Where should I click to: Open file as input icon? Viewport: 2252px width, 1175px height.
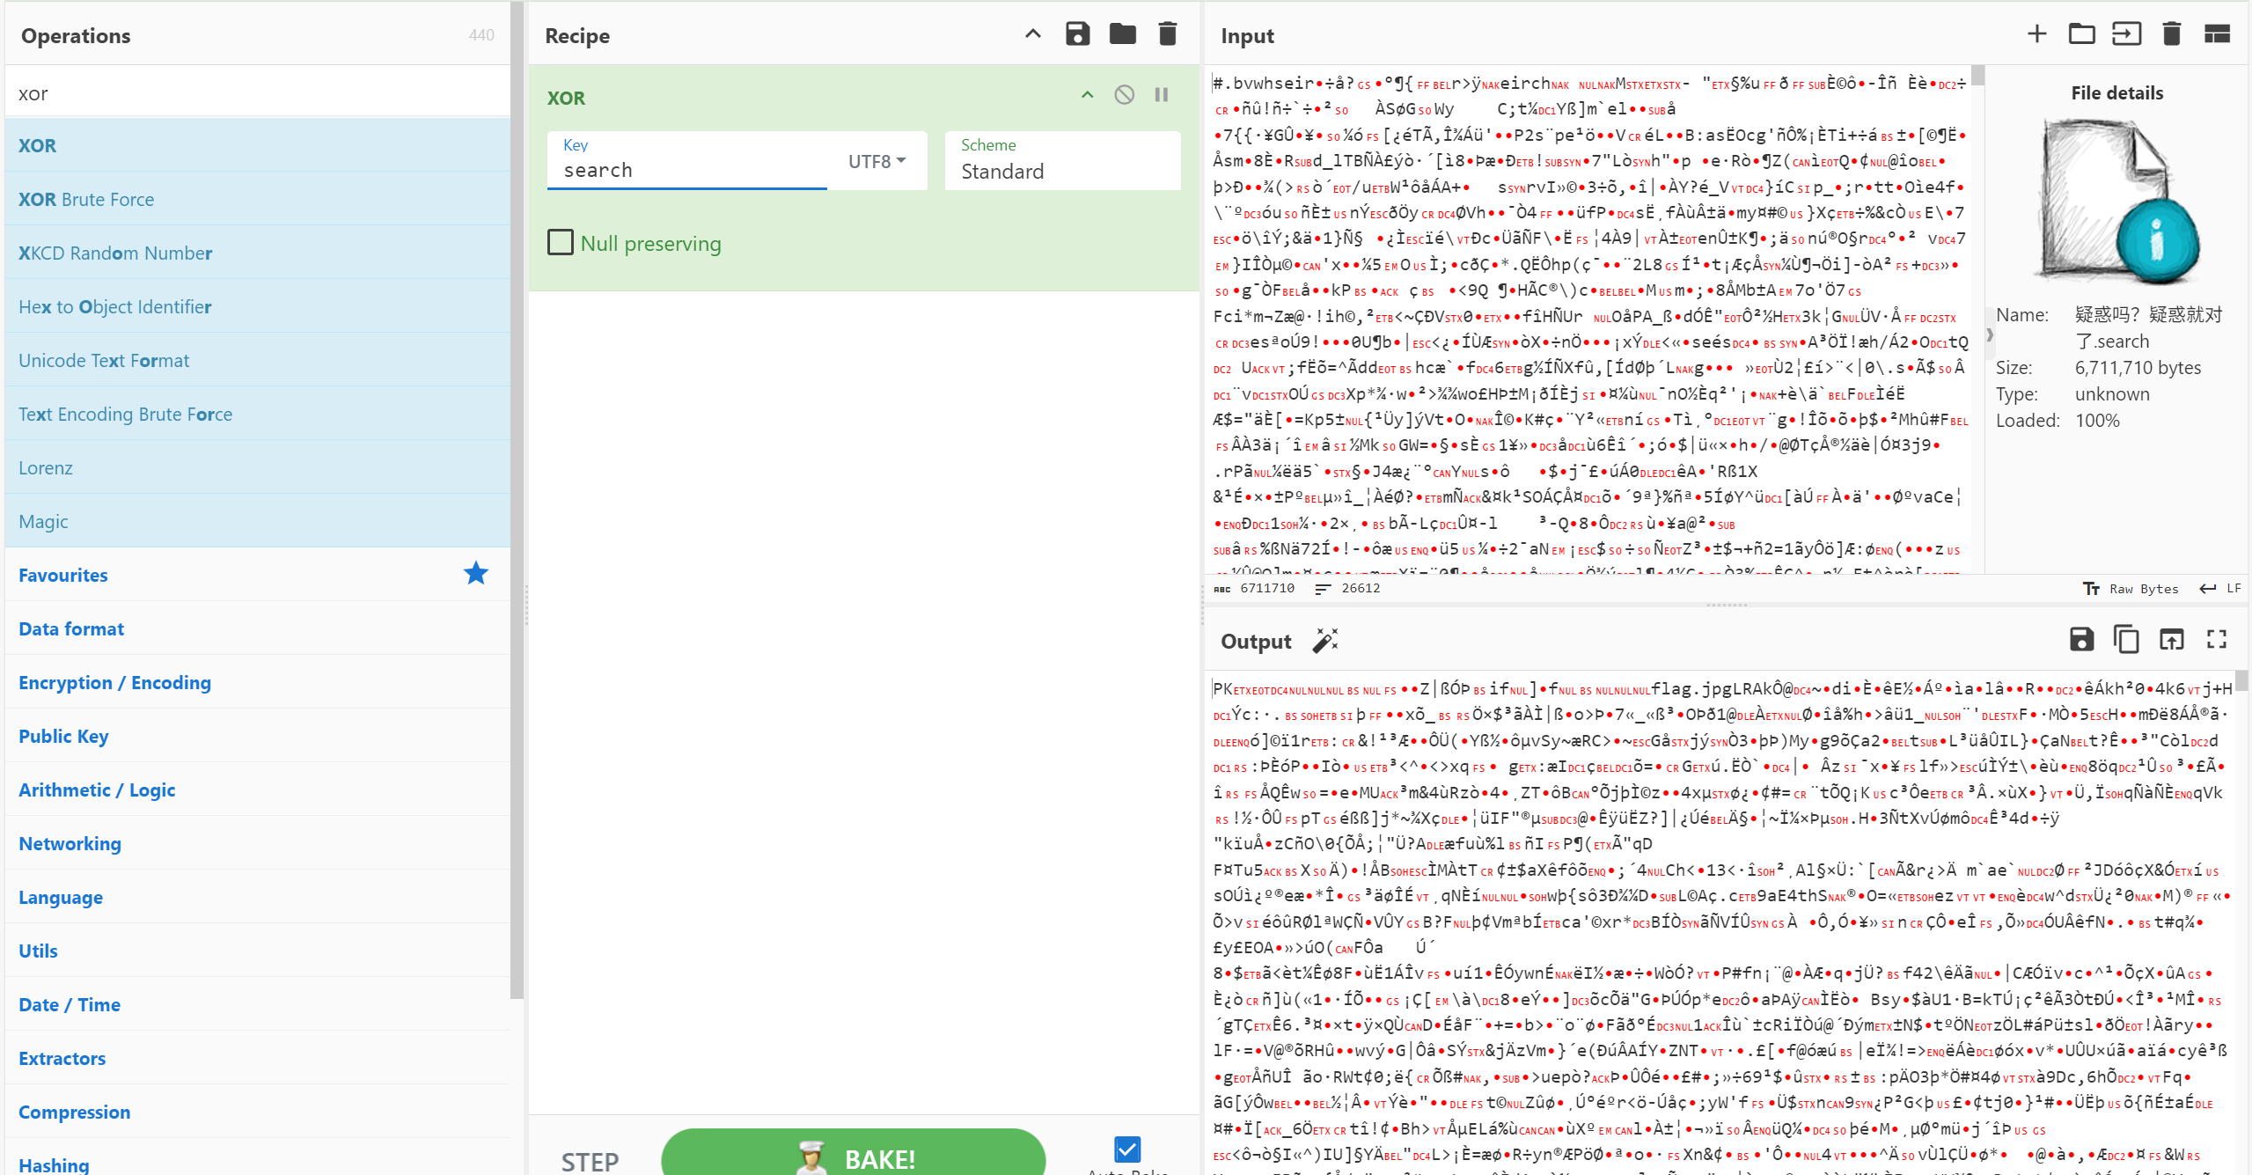(x=2126, y=34)
